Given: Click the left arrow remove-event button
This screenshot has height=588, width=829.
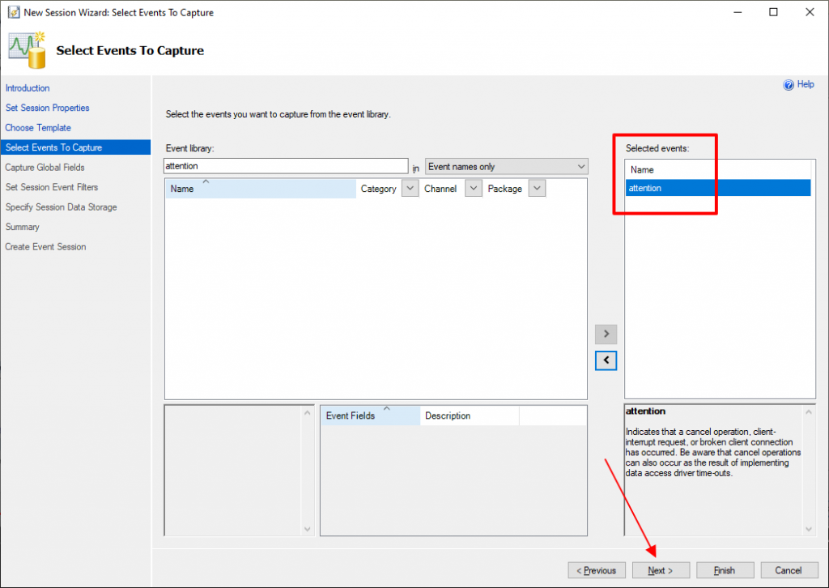Looking at the screenshot, I should coord(606,360).
